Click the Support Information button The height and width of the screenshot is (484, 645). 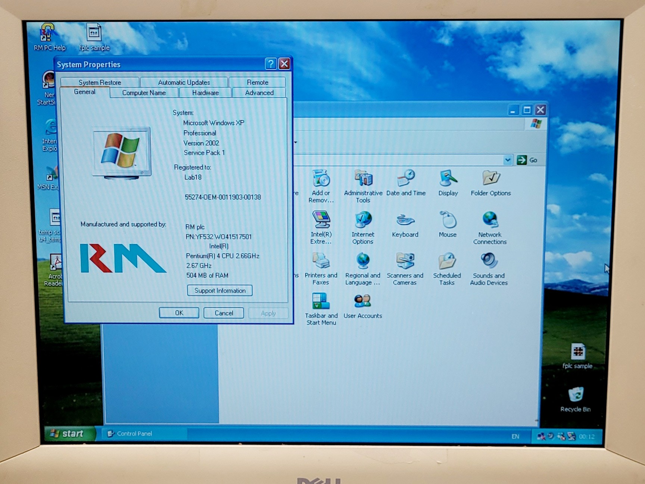[220, 290]
